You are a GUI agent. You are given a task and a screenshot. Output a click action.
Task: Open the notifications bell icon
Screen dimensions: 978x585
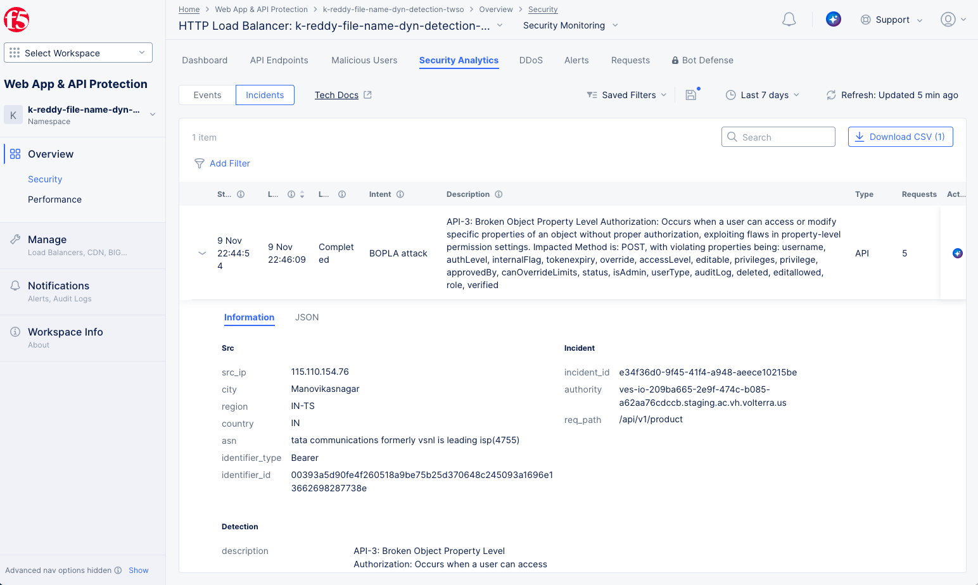[x=789, y=20]
